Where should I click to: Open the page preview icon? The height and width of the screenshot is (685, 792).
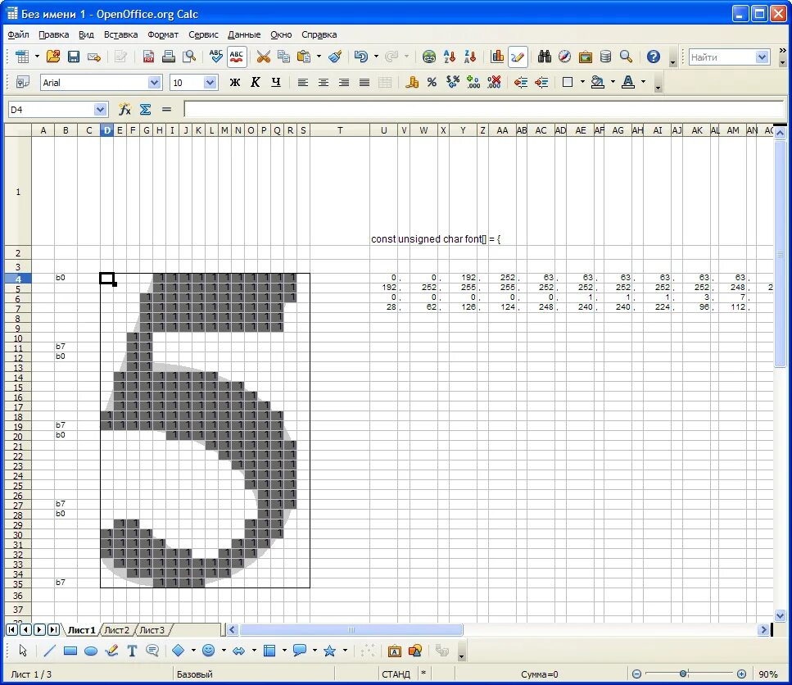[189, 57]
